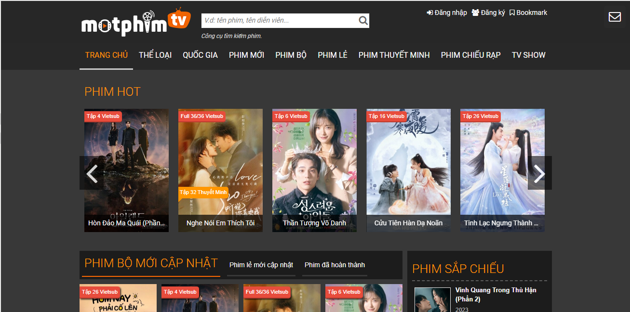Screen dimensions: 630x312
Task: Click the Tập 16 Vietsub badge
Action: pos(387,116)
